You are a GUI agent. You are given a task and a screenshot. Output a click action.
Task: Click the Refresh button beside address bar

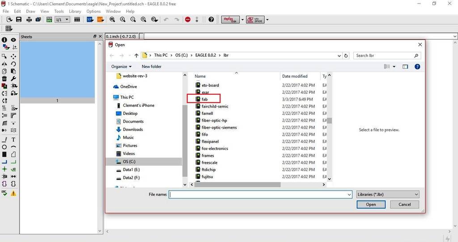click(346, 55)
